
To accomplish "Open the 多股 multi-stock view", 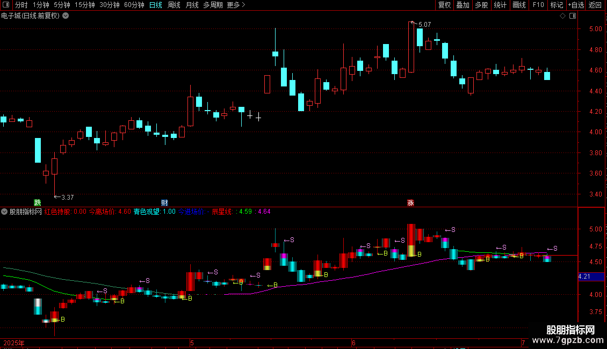I will 481,5.
